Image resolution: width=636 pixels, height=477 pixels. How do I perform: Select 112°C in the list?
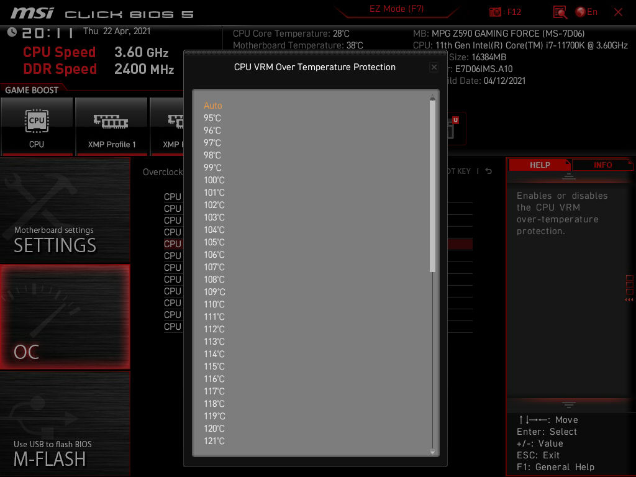pyautogui.click(x=214, y=329)
